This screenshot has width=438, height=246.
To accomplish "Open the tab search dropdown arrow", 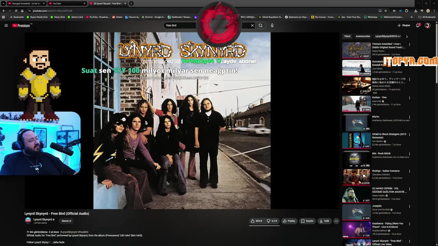I will point(3,3).
